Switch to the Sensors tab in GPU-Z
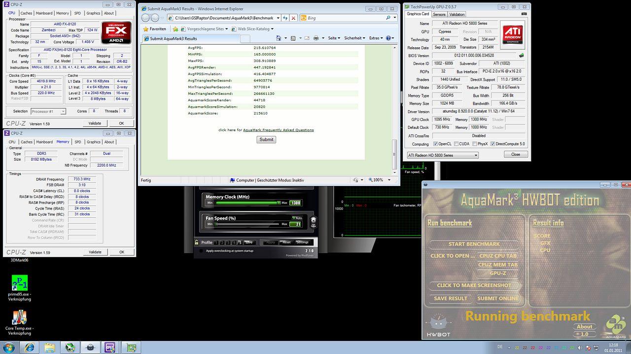Viewport: 631px width, 354px height. tap(439, 14)
